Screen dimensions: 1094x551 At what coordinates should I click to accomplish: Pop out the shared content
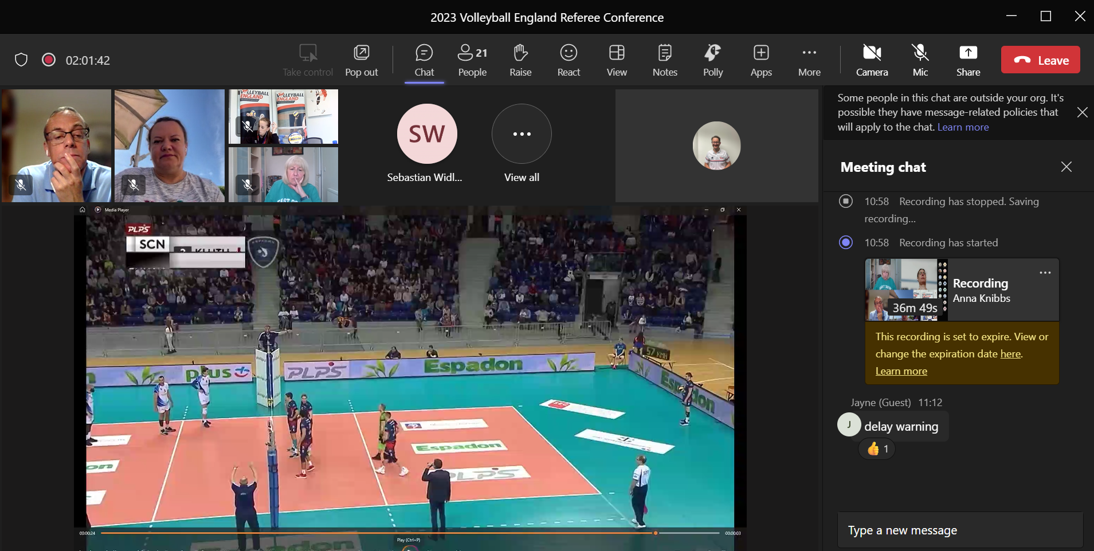361,60
